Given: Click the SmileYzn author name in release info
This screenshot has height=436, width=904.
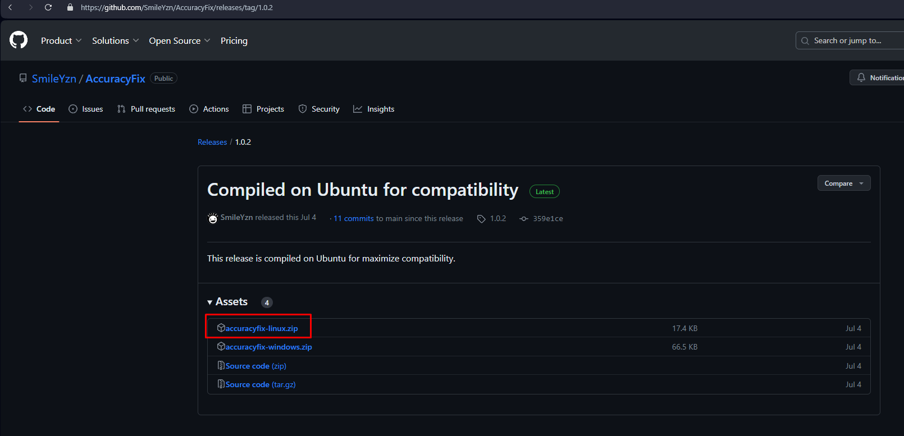Looking at the screenshot, I should 236,217.
